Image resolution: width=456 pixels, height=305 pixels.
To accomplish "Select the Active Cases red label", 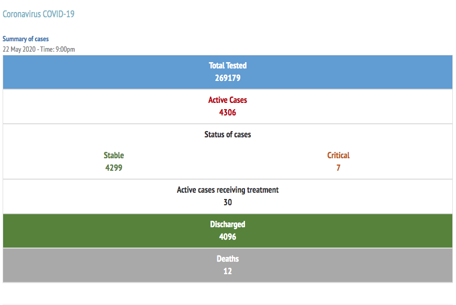I will point(228,100).
